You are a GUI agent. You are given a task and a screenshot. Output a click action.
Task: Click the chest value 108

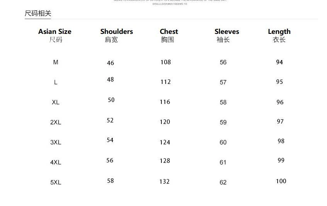[x=165, y=62]
